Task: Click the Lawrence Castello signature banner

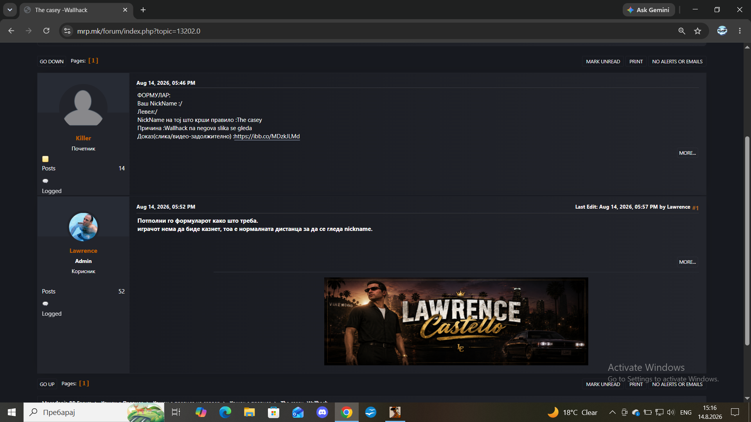Action: click(456, 321)
